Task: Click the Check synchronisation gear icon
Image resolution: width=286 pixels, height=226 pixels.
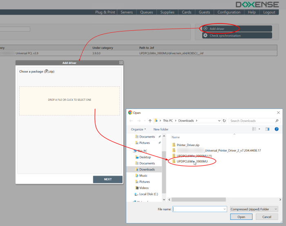Action: (x=206, y=36)
